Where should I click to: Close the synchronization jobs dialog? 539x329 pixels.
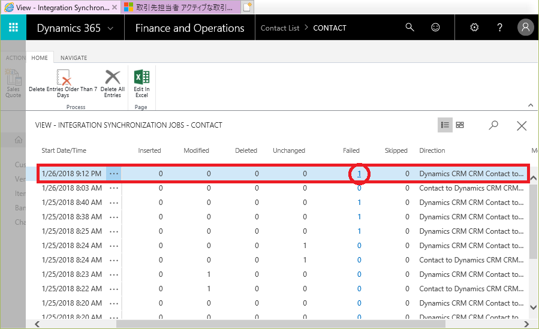pos(522,126)
